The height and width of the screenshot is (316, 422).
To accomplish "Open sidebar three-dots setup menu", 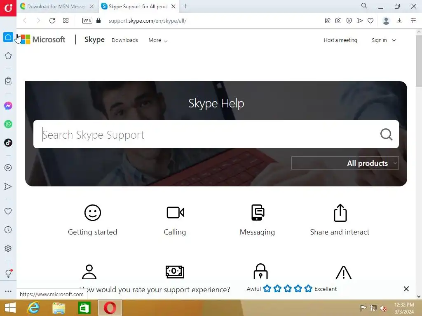I will point(8,291).
